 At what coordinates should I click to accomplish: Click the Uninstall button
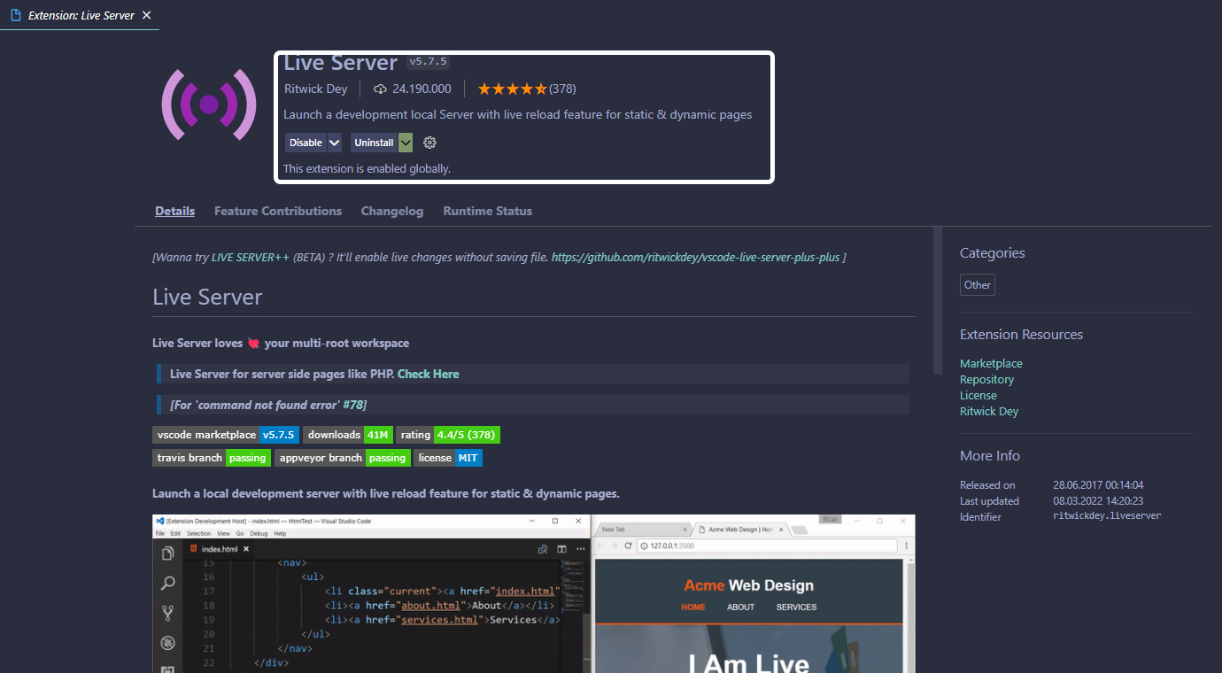(375, 143)
